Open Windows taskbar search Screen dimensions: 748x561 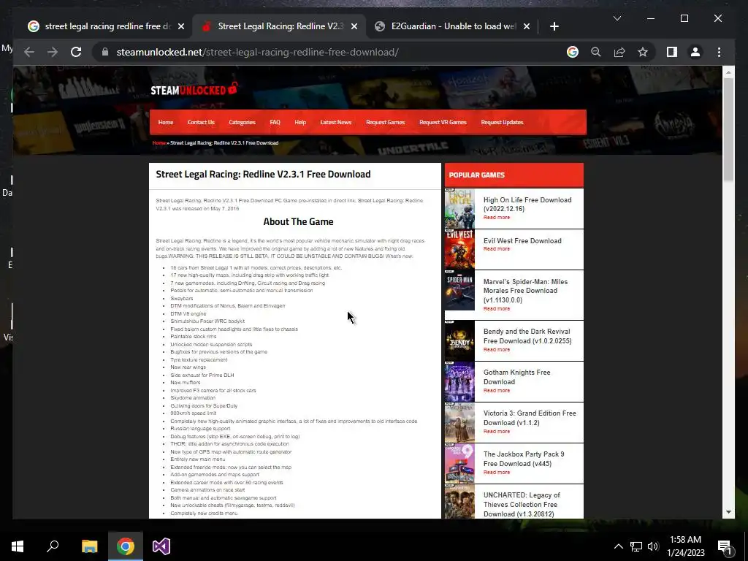53,546
